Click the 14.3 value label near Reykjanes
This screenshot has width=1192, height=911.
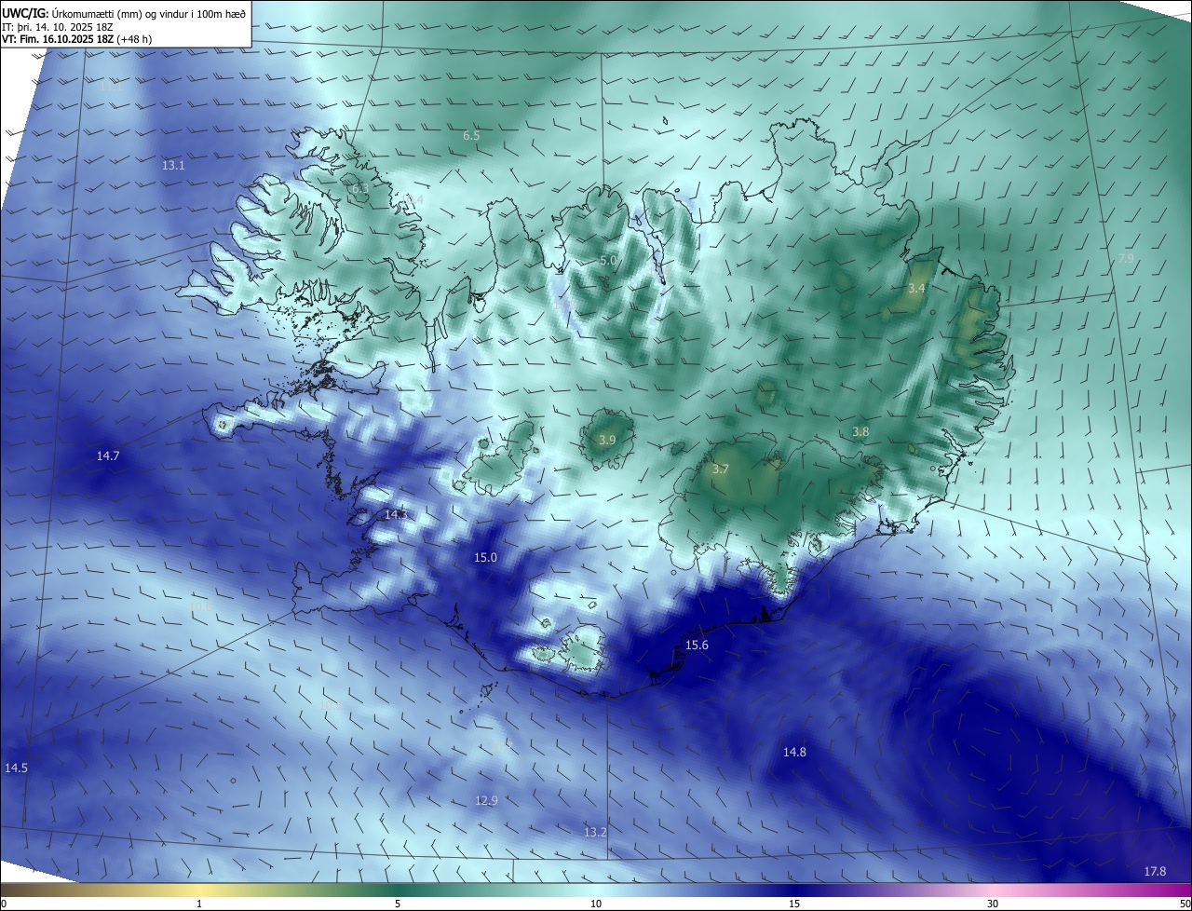point(396,514)
